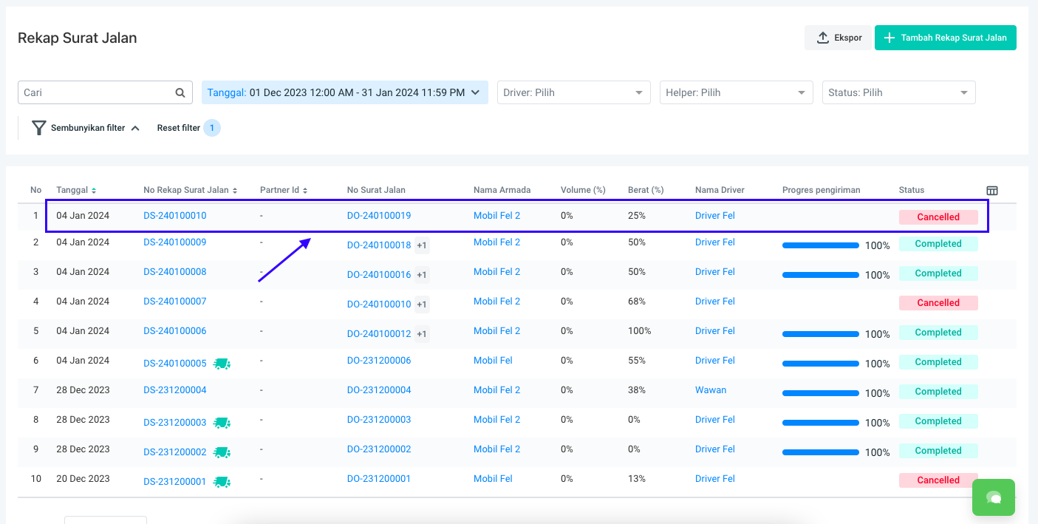The image size is (1038, 524).
Task: Click the column settings table icon
Action: click(992, 191)
